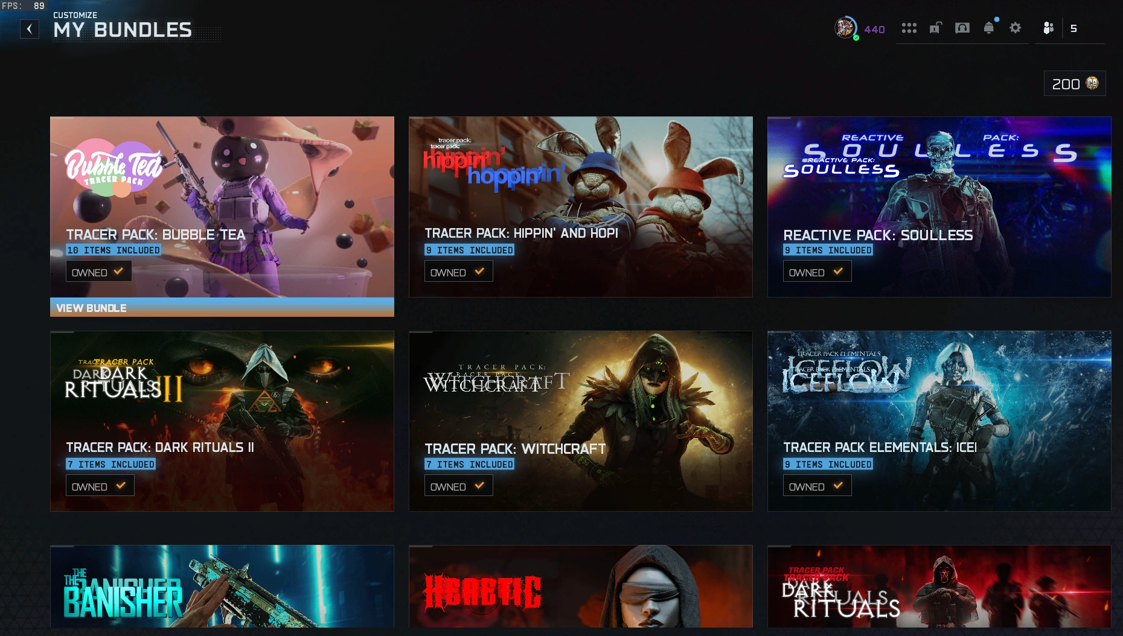Click the player level 440 number
Viewport: 1123px width, 636px height.
(x=874, y=29)
